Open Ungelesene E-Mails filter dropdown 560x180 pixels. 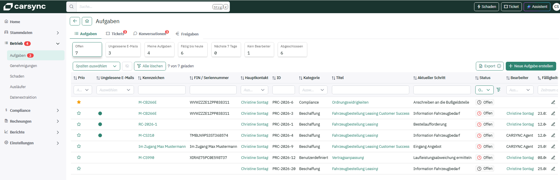(115, 90)
